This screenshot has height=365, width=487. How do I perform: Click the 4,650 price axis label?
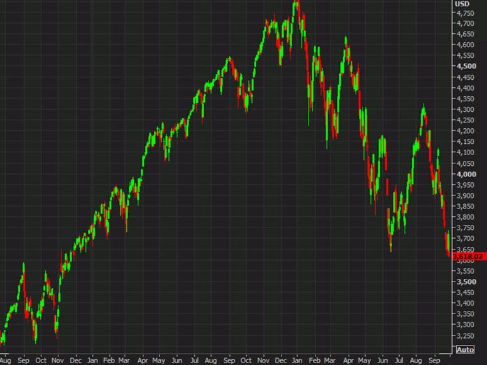pos(465,34)
